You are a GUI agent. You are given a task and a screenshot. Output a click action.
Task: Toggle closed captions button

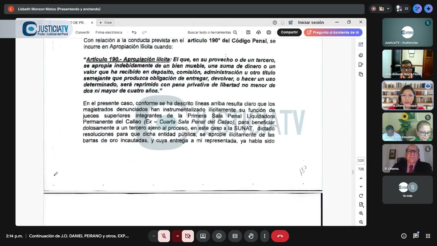[x=235, y=236]
